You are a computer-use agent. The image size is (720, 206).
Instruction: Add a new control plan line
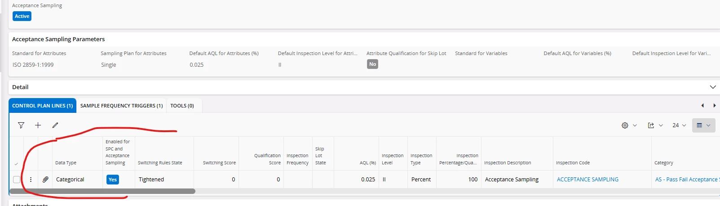tap(38, 125)
